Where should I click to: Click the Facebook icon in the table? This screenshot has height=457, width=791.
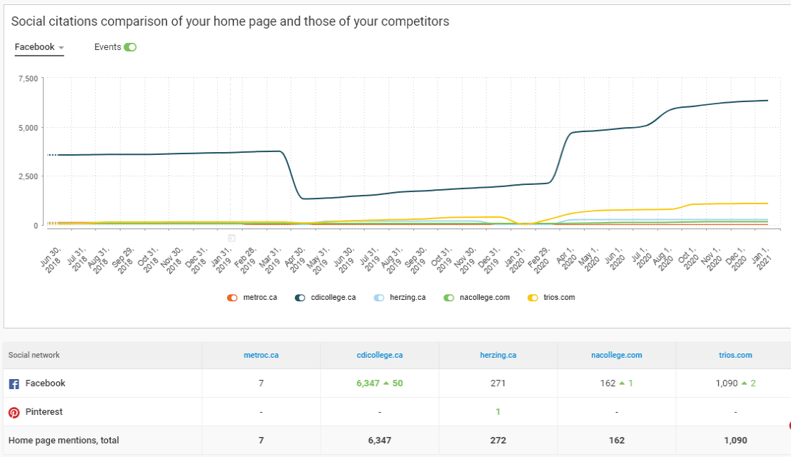14,384
